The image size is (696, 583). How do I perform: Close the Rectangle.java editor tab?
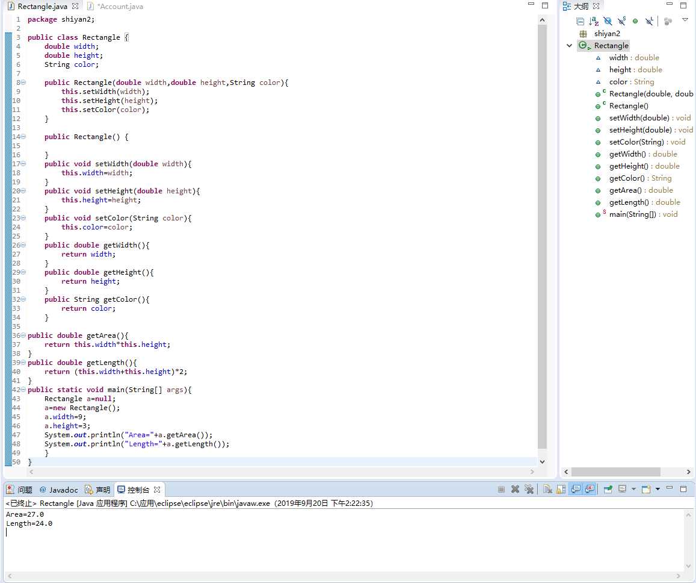click(x=75, y=6)
